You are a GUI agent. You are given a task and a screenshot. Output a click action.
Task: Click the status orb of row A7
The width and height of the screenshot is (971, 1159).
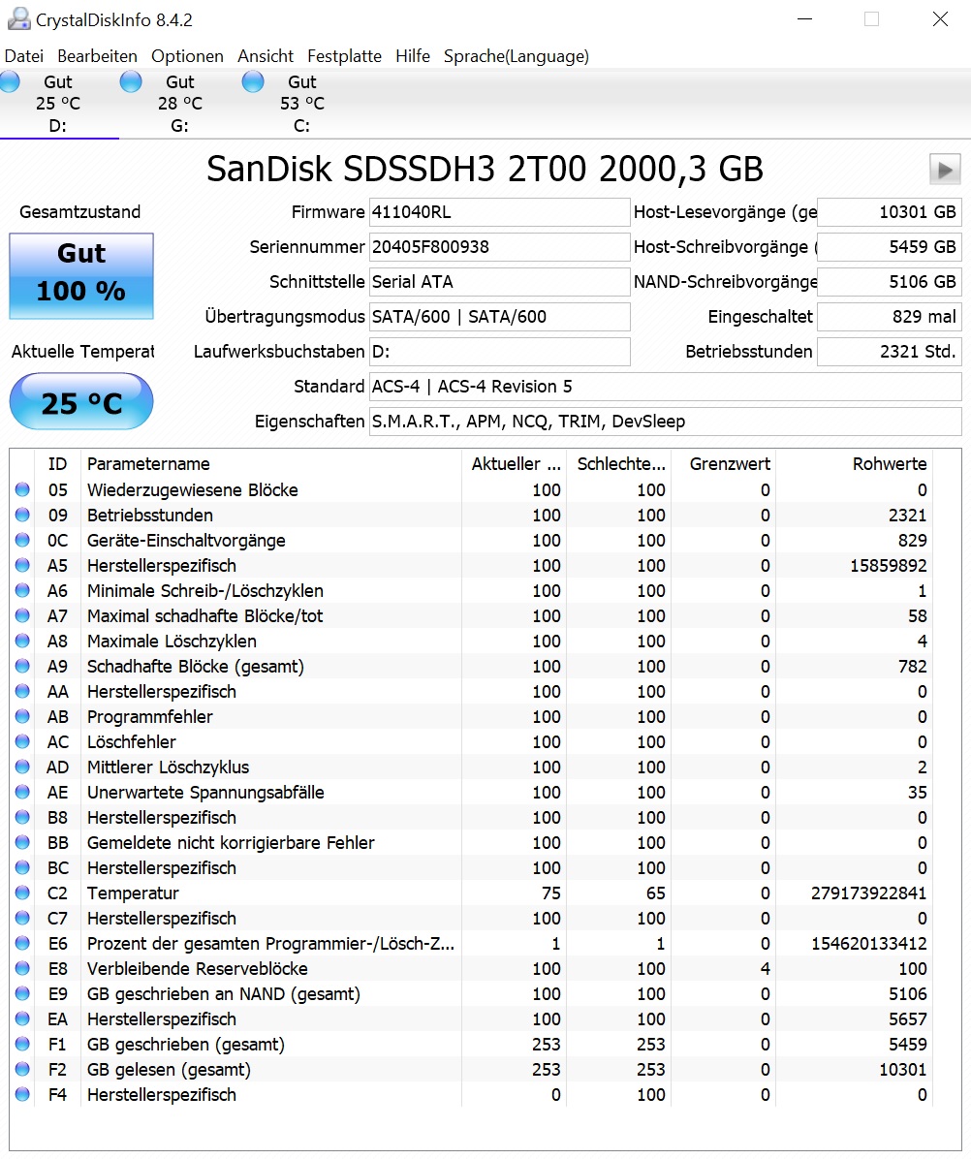pyautogui.click(x=23, y=615)
